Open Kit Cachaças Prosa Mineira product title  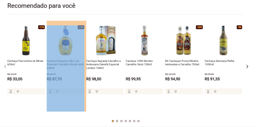click(182, 63)
